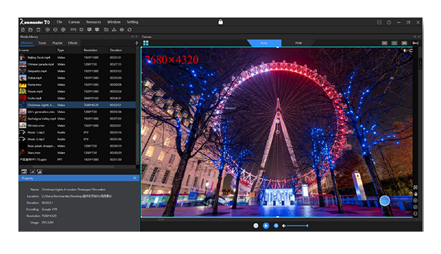Click the red display indicator icon
Screen dimensions: 441x254
click(x=385, y=43)
